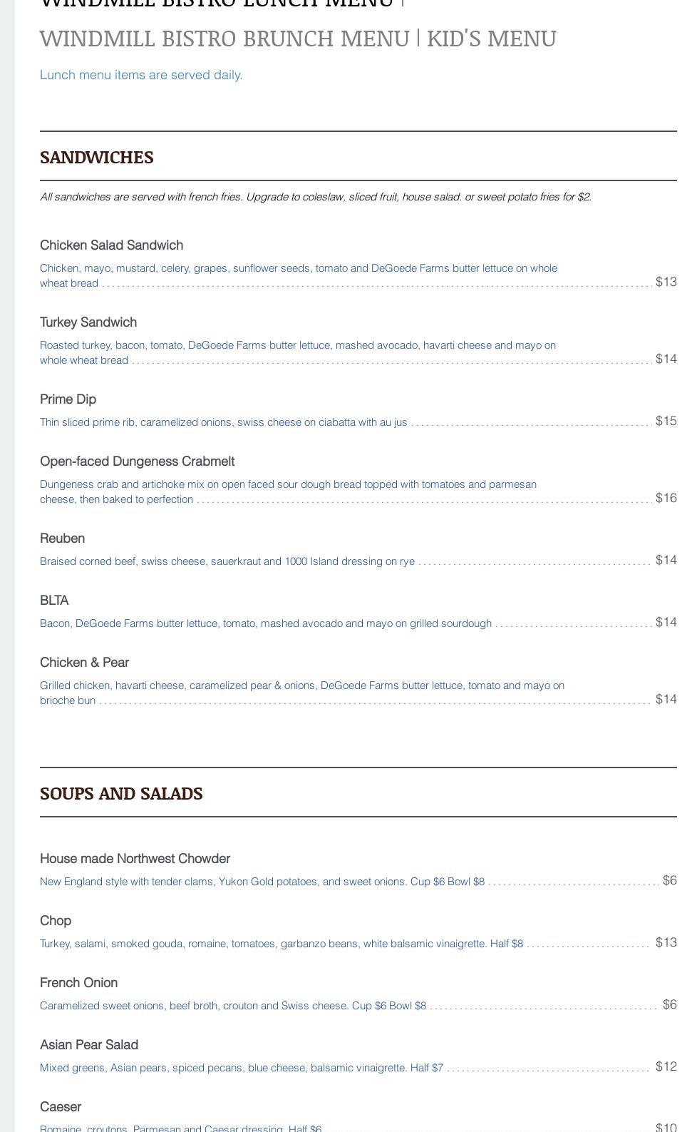
Task: Click the BLTA item name
Action: (x=54, y=601)
